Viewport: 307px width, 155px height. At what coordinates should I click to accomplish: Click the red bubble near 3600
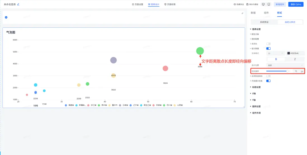166,68
